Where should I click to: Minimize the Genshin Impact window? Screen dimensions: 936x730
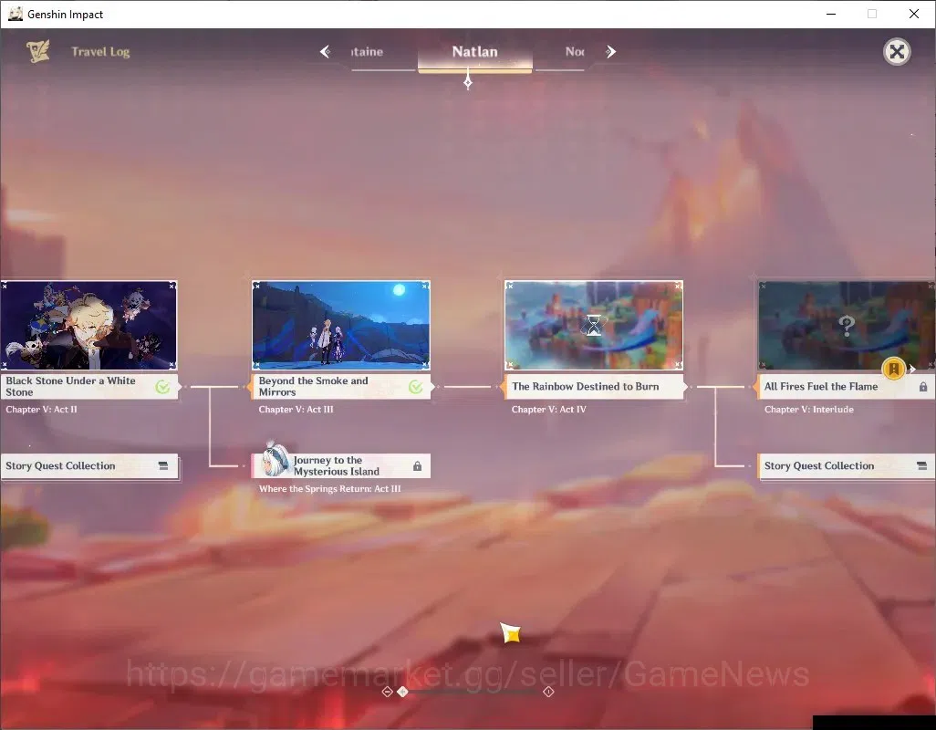coord(830,14)
